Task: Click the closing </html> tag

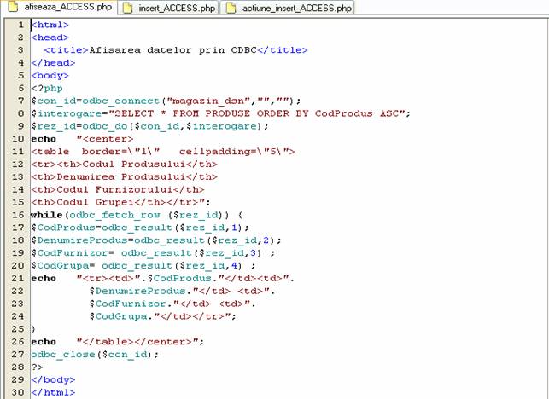Action: 53,392
